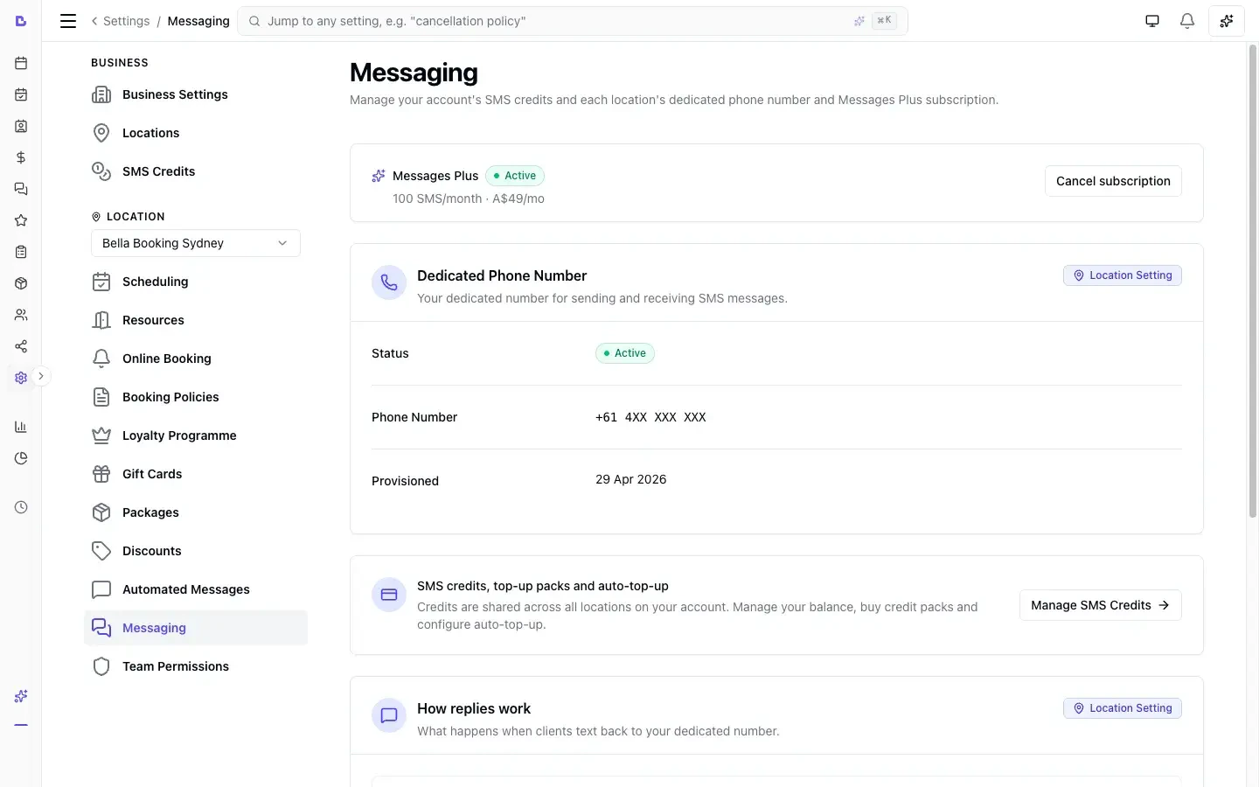Click the phone number +61 4XX XXX XXX
The height and width of the screenshot is (787, 1259).
(650, 417)
